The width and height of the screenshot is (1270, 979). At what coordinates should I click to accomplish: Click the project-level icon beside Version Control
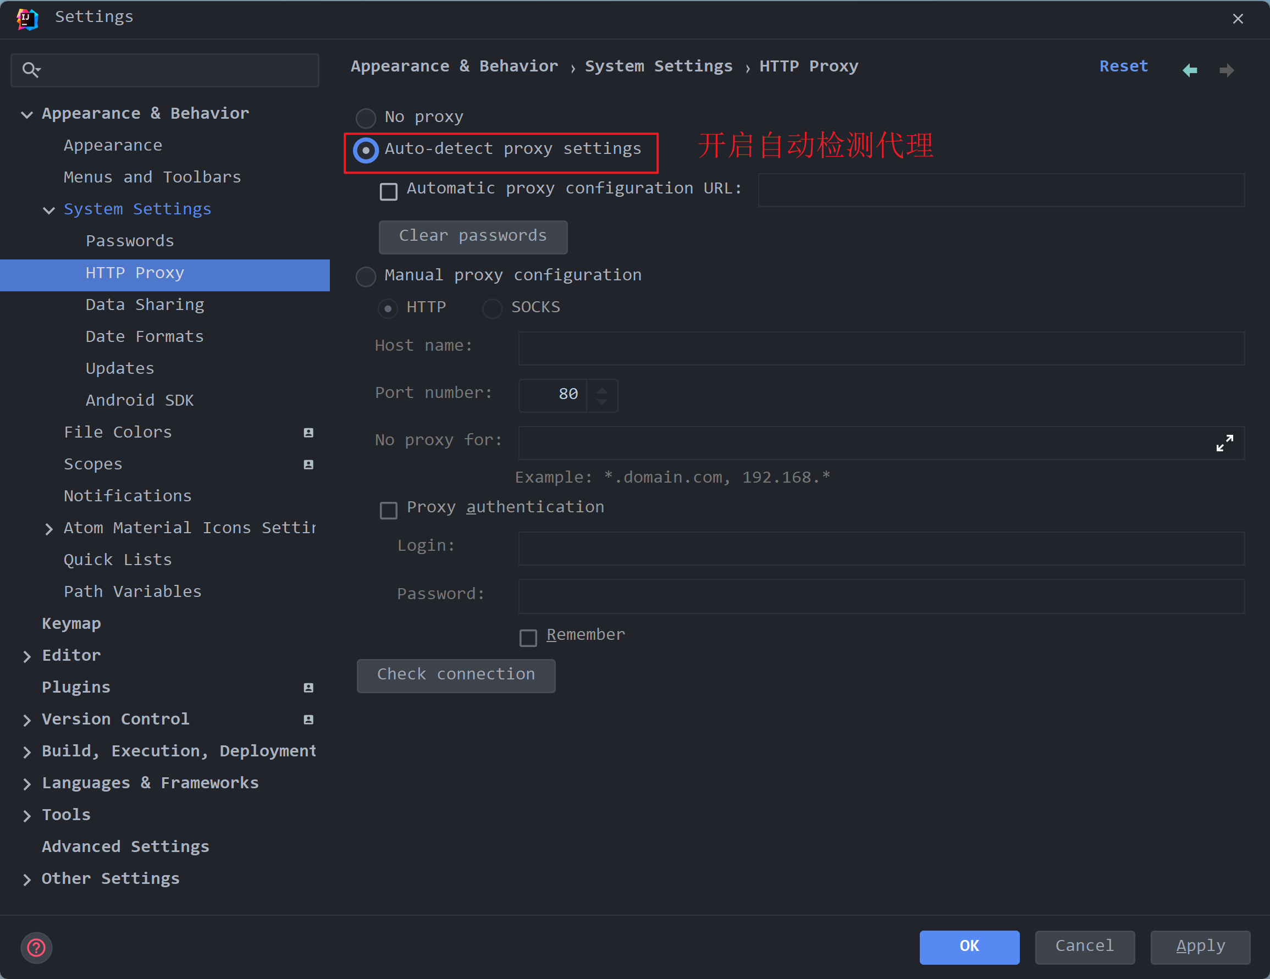point(308,720)
